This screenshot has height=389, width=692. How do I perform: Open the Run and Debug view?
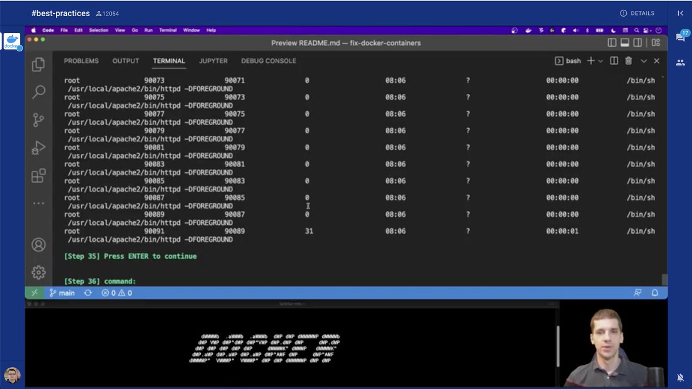39,148
